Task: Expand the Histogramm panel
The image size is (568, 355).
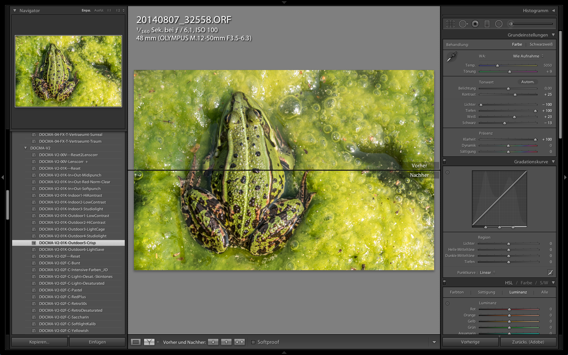Action: 553,11
